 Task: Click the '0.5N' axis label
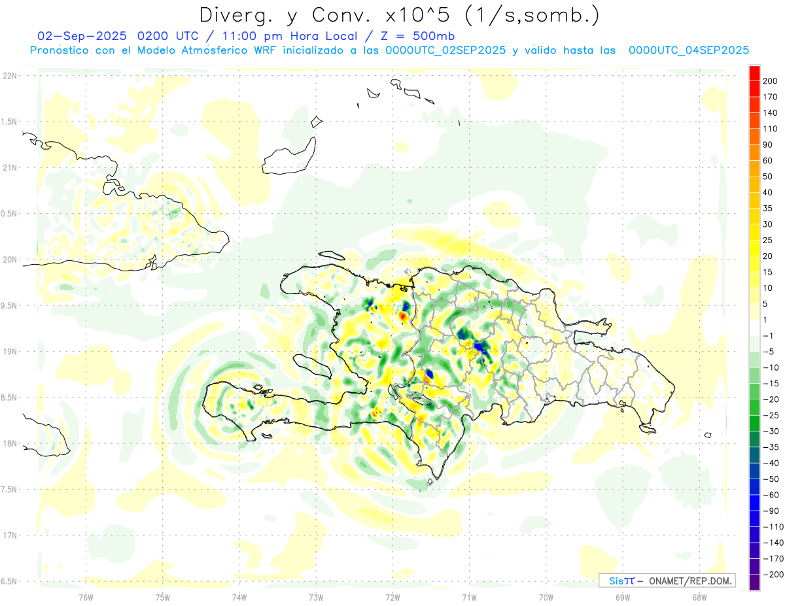click(9, 214)
